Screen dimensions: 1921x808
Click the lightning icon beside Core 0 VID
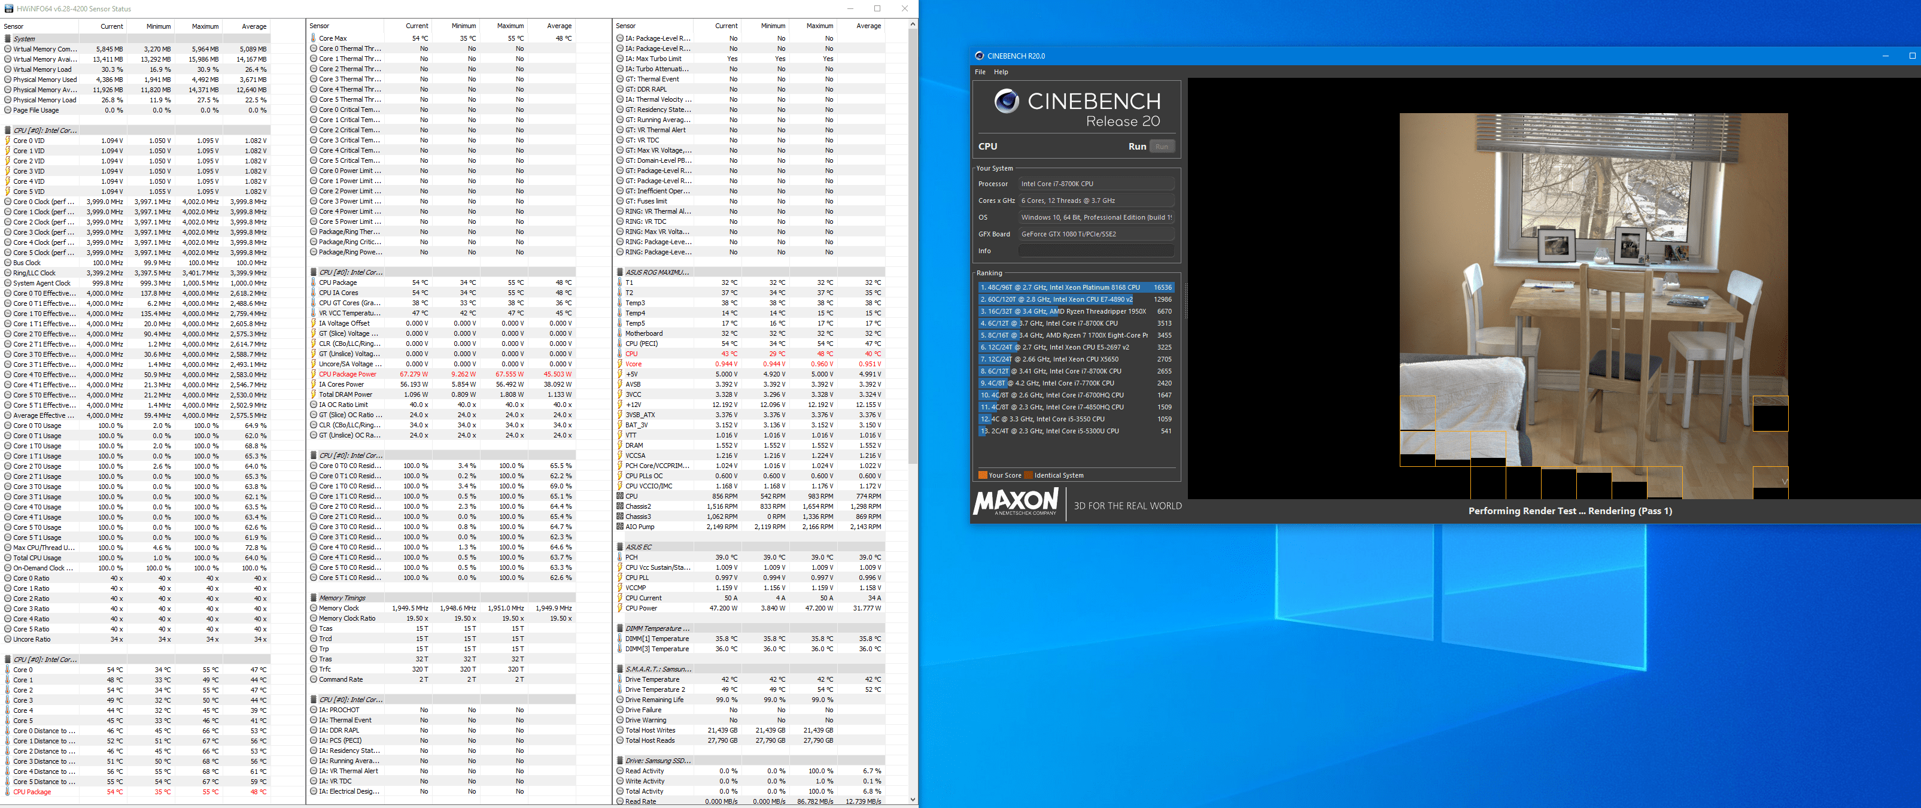tap(7, 140)
